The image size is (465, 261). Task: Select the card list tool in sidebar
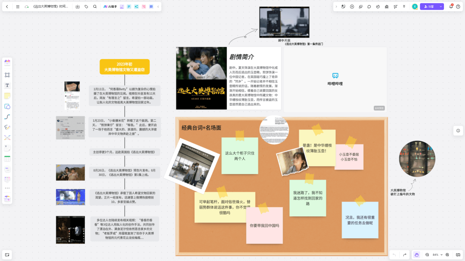[x=7, y=169]
